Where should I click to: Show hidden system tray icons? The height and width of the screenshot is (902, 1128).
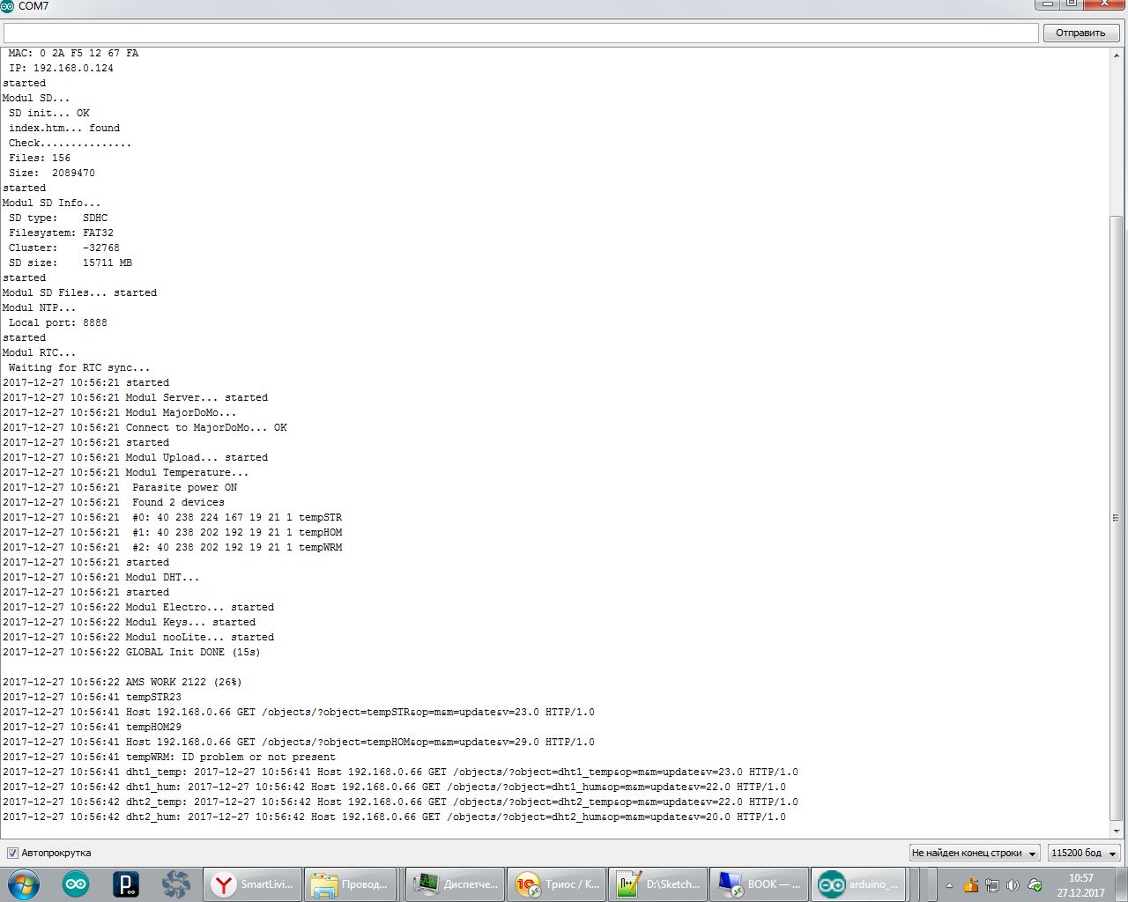[x=949, y=885]
